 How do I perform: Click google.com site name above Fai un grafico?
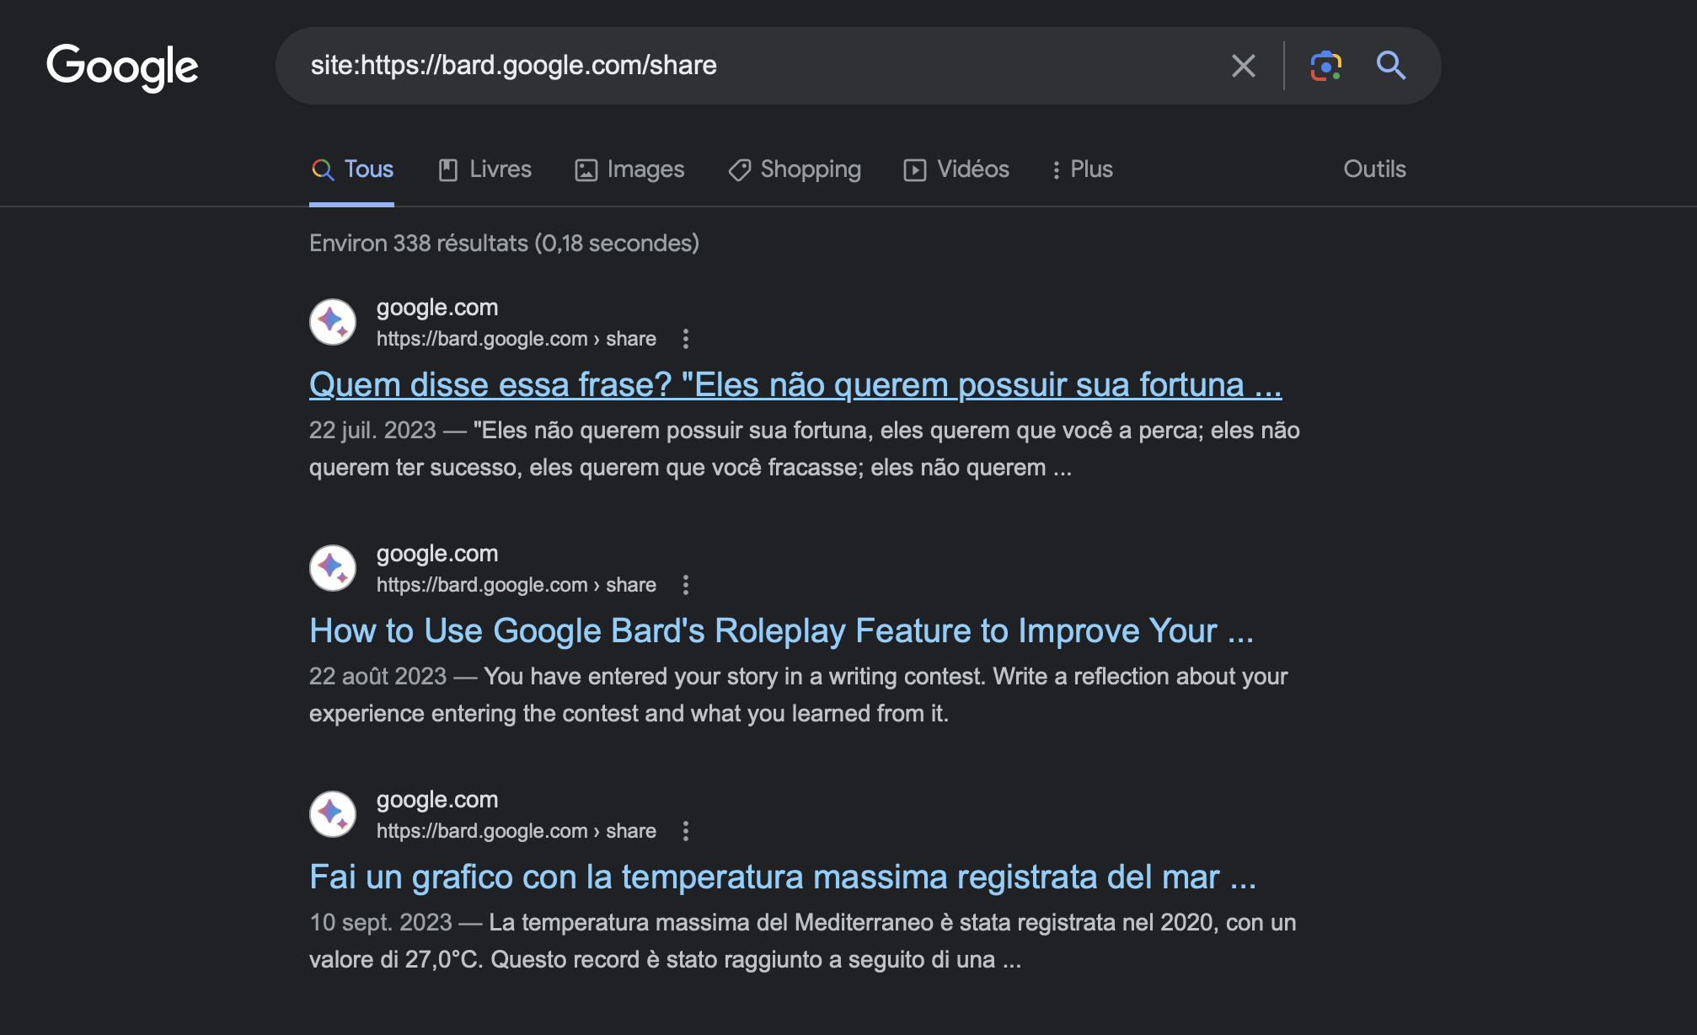tap(437, 800)
